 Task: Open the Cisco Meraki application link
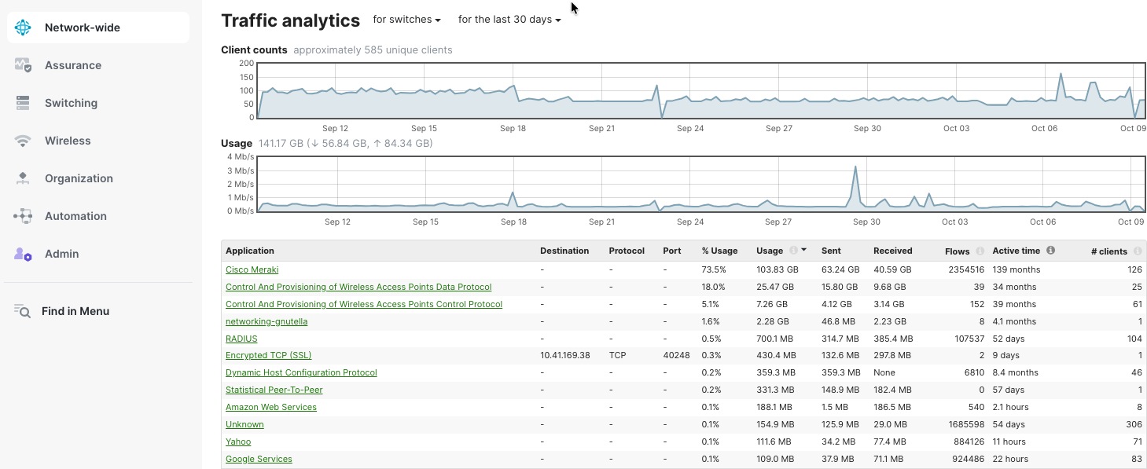(252, 269)
